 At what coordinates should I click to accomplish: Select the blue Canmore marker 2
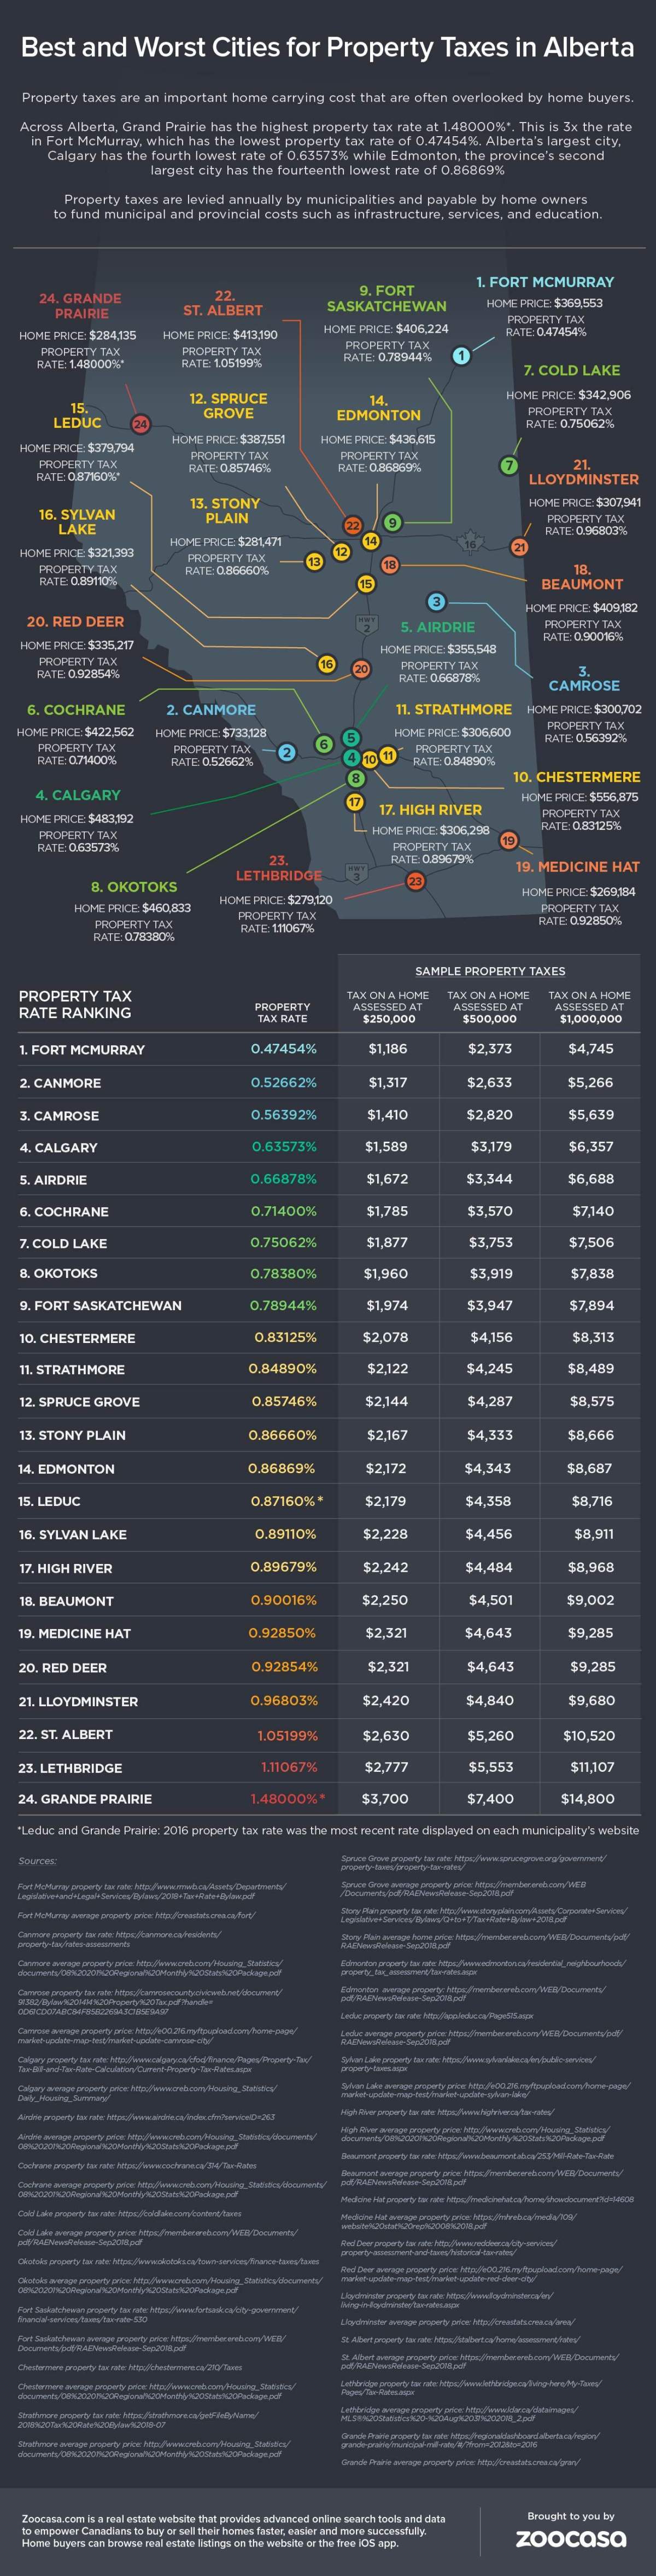coord(287,752)
